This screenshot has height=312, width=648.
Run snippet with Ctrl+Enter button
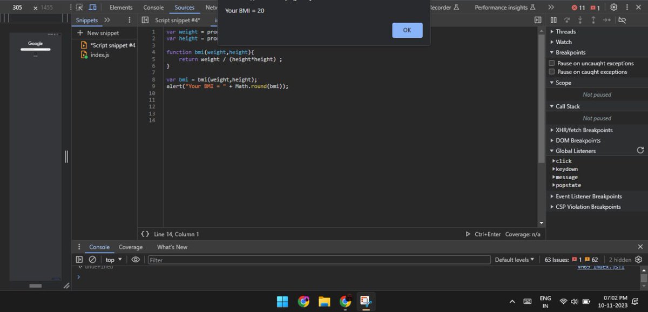point(483,234)
